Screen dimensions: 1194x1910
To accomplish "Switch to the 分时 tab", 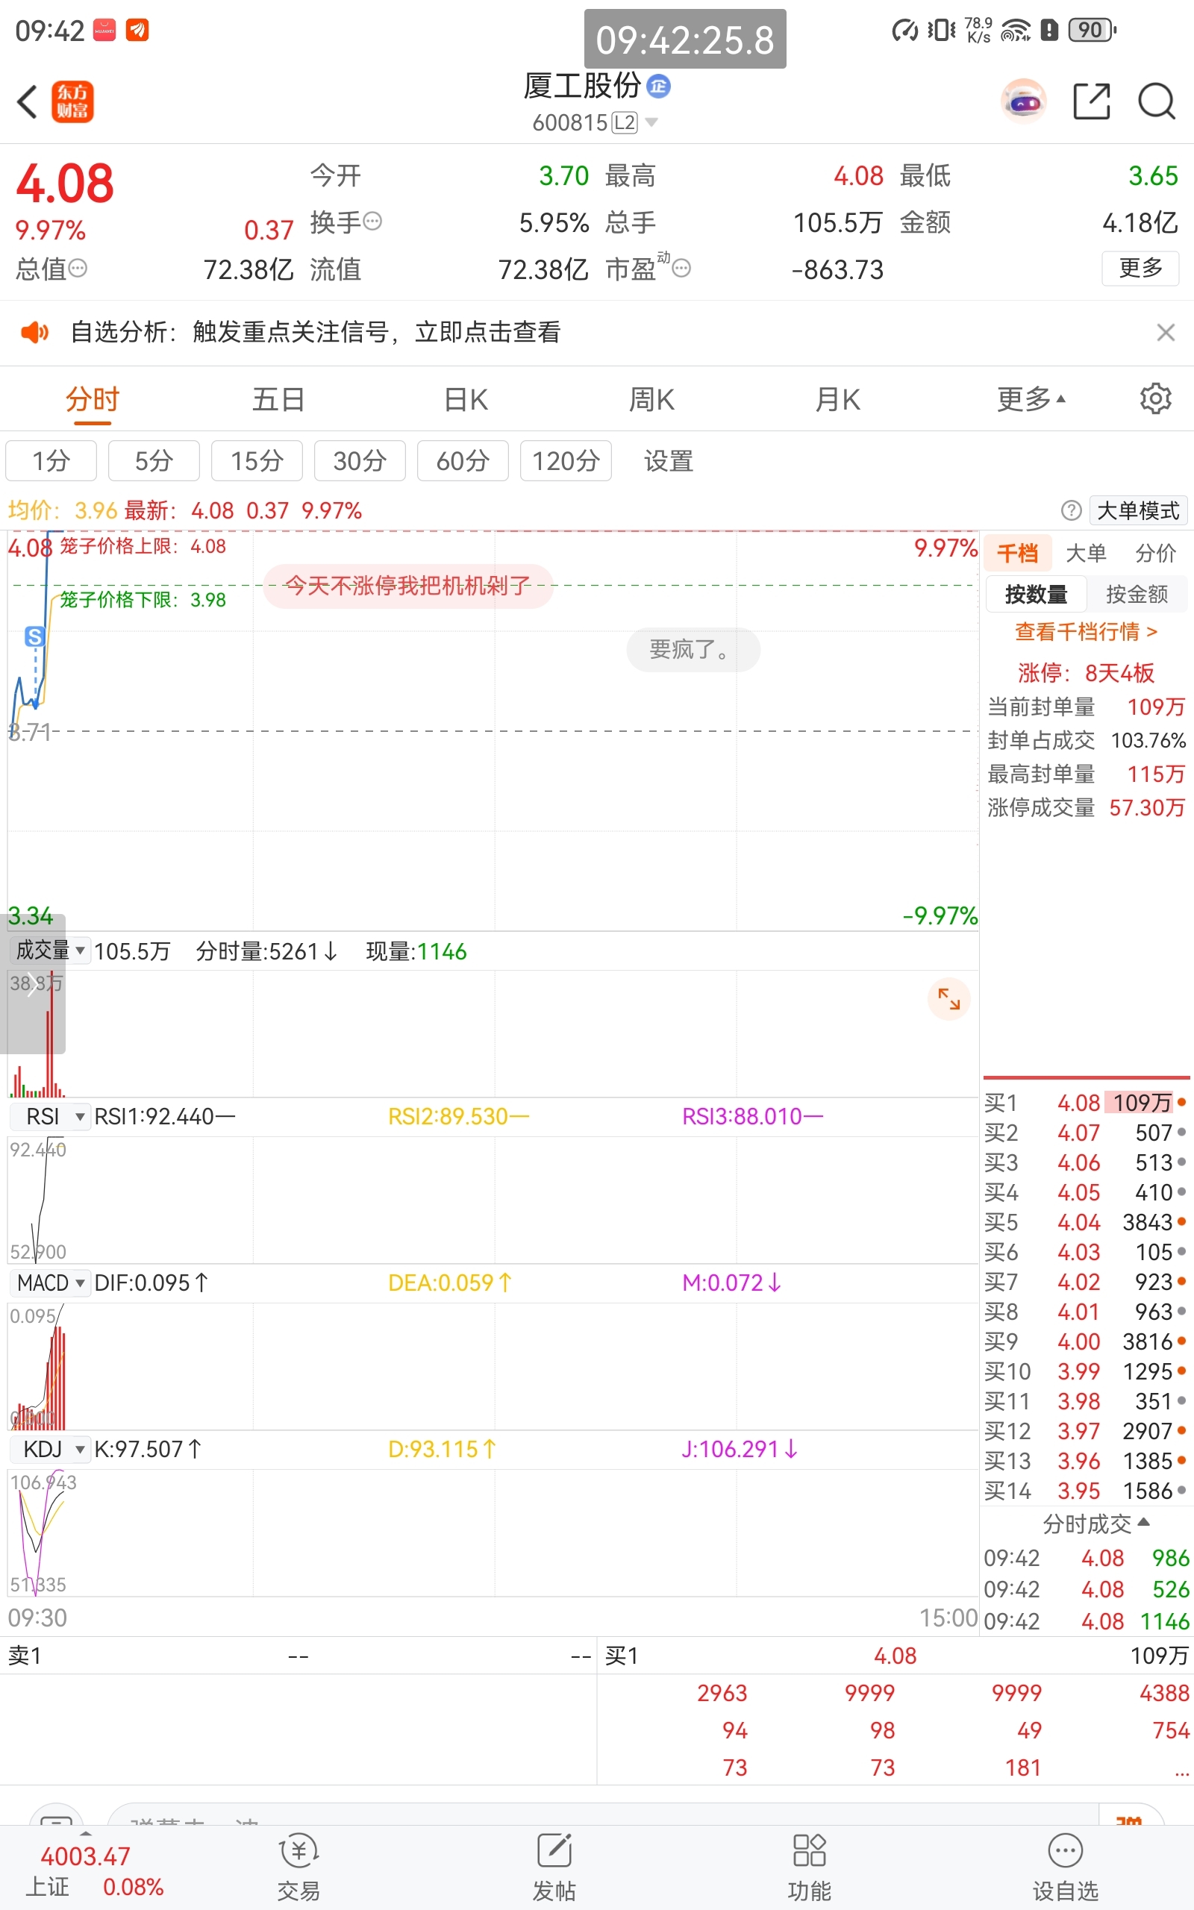I will [x=92, y=399].
